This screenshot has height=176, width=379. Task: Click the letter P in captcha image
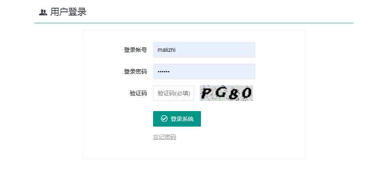pos(206,94)
